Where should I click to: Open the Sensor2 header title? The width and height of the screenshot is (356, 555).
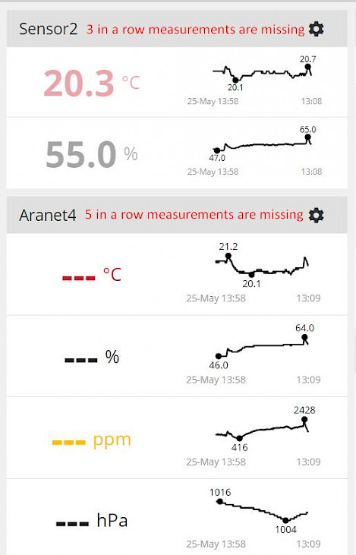pyautogui.click(x=48, y=29)
